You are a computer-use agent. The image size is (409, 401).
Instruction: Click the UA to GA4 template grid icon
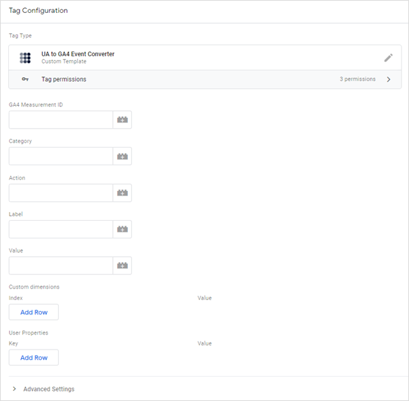tap(25, 58)
